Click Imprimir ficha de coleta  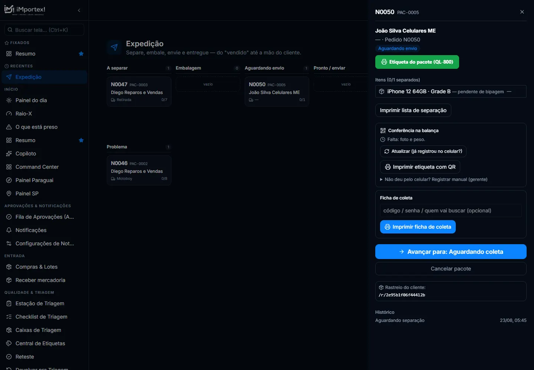[x=418, y=227]
